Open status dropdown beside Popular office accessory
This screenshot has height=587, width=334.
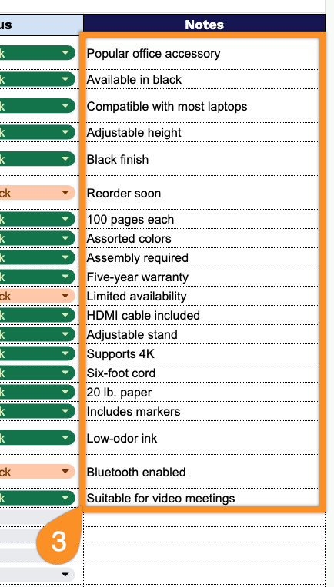(65, 53)
